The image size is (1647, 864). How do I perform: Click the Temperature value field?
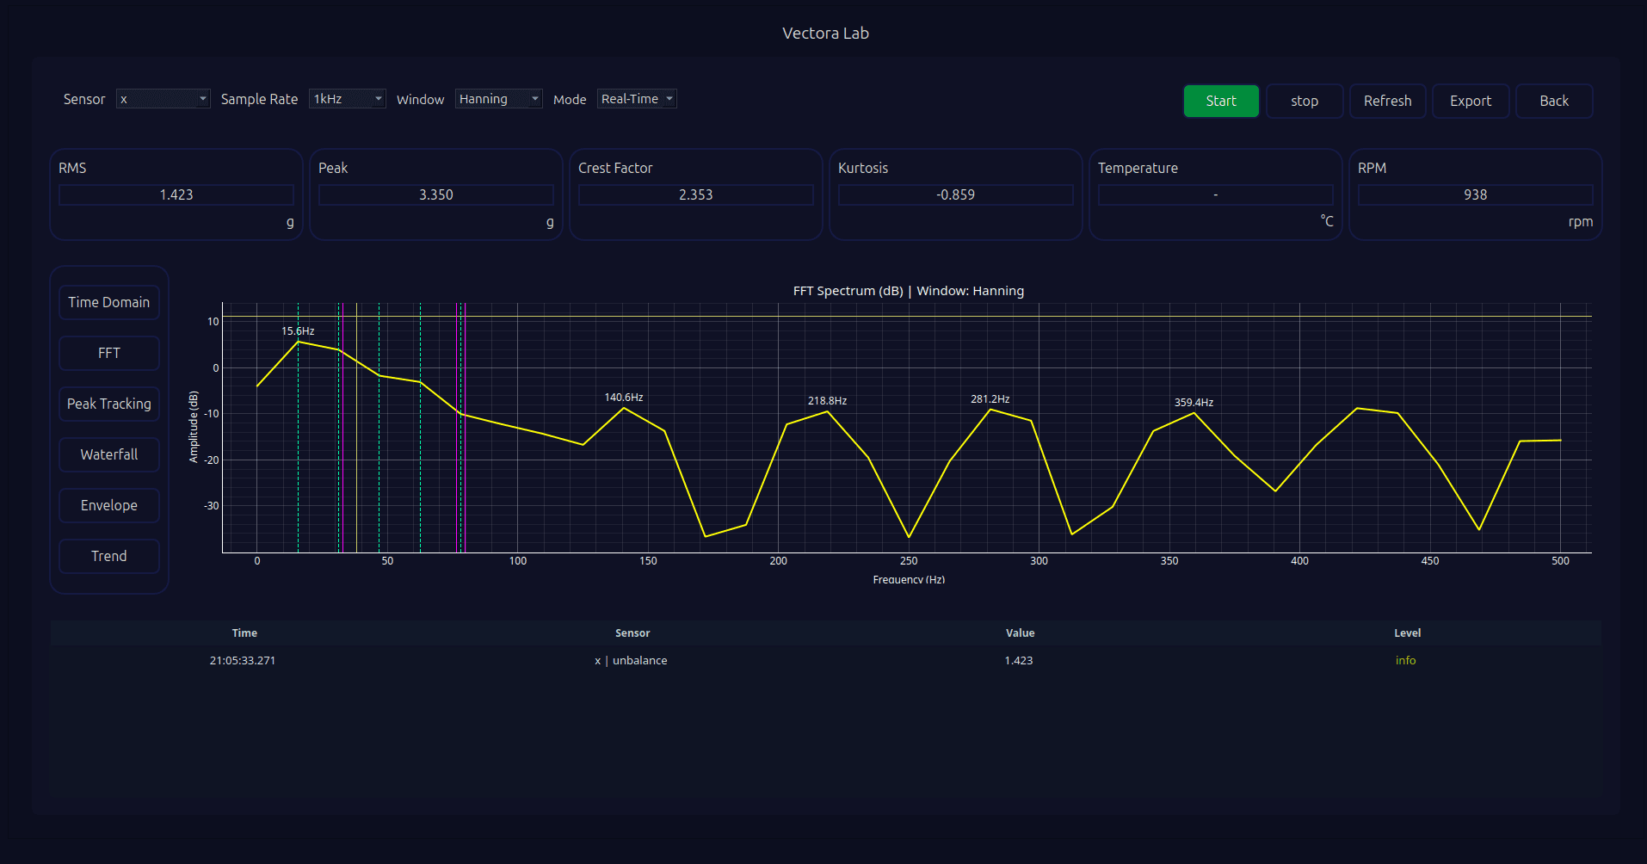tap(1216, 194)
